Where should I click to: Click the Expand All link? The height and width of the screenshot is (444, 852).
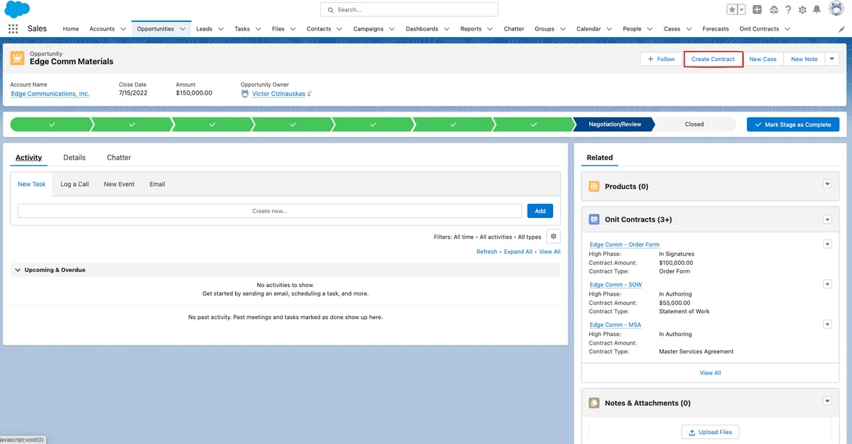518,251
